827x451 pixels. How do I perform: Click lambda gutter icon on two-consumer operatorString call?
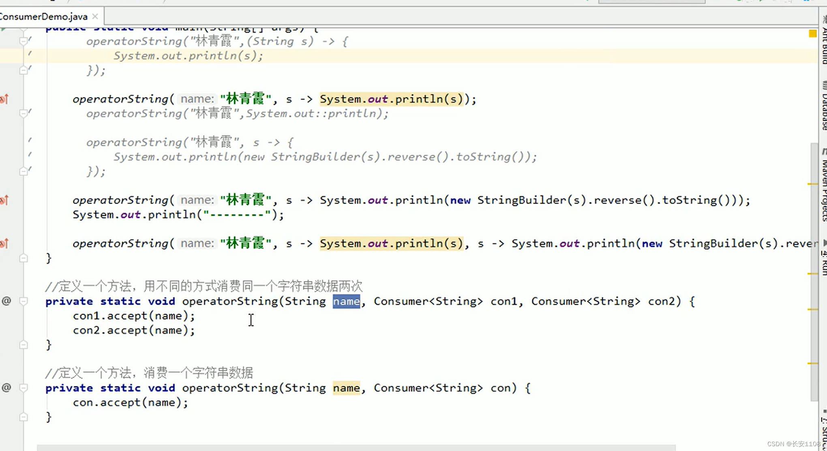click(4, 243)
